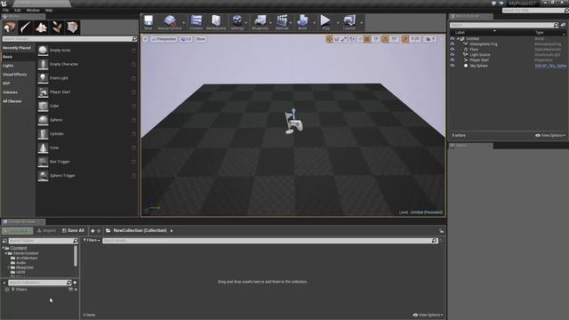Click the Add New button
This screenshot has width=569, height=320.
click(17, 231)
